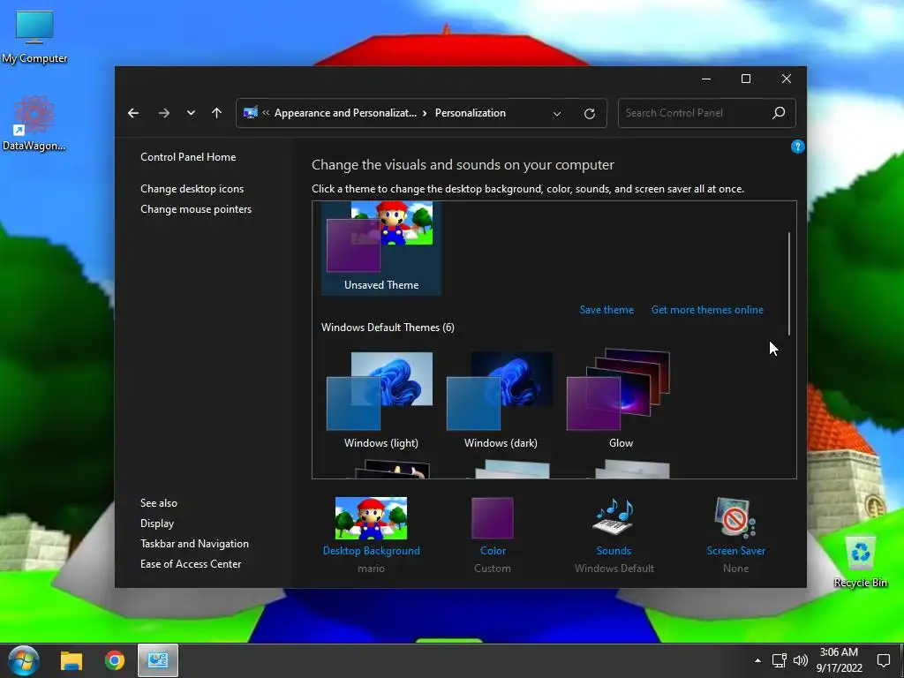Refresh the Personalization page
904x678 pixels.
[589, 114]
